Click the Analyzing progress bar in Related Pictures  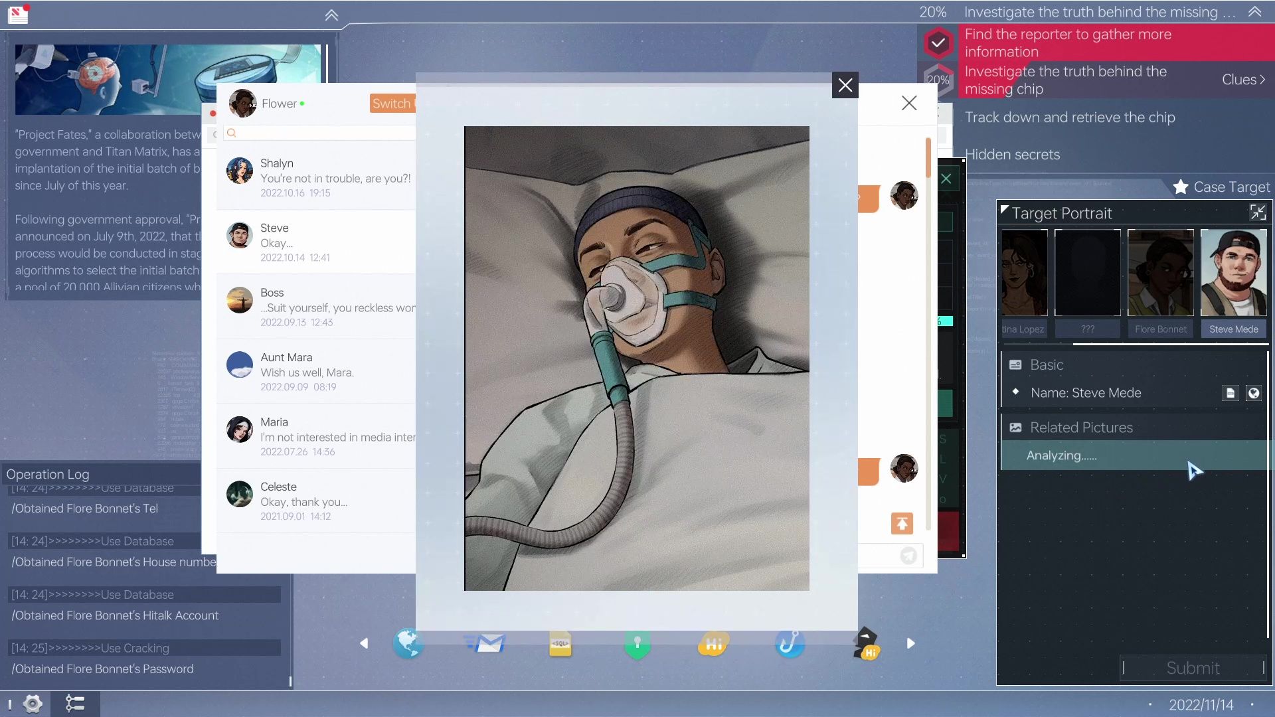click(x=1134, y=455)
